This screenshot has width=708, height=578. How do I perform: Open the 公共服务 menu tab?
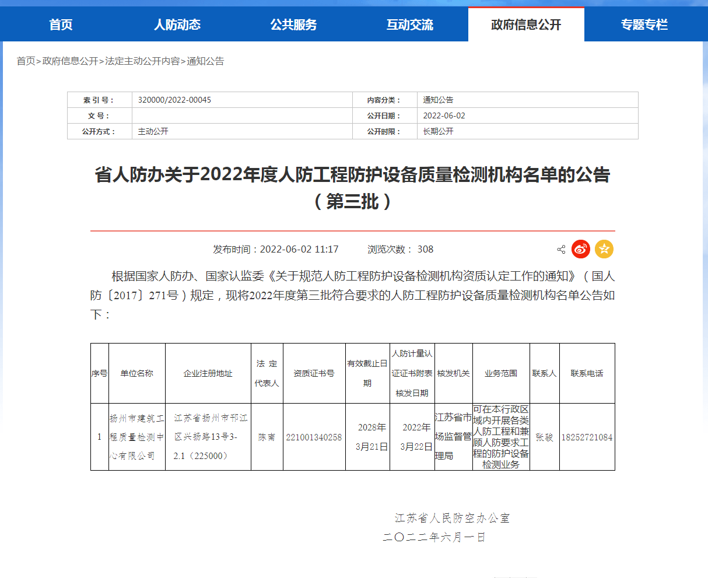(x=293, y=24)
